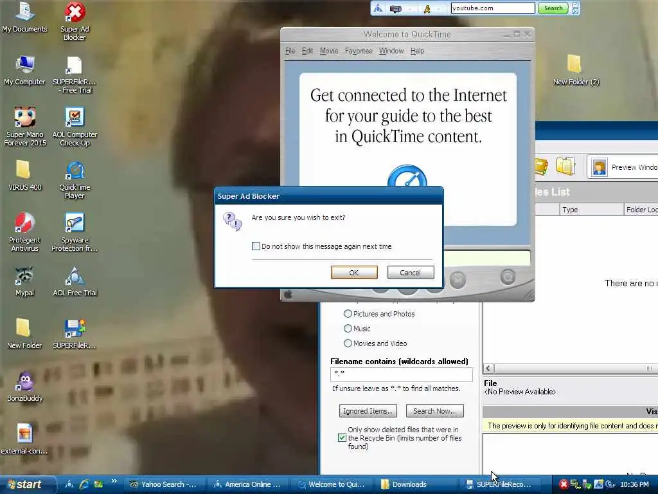This screenshot has height=494, width=658.
Task: Open the QuickTime Help menu
Action: pyautogui.click(x=417, y=51)
